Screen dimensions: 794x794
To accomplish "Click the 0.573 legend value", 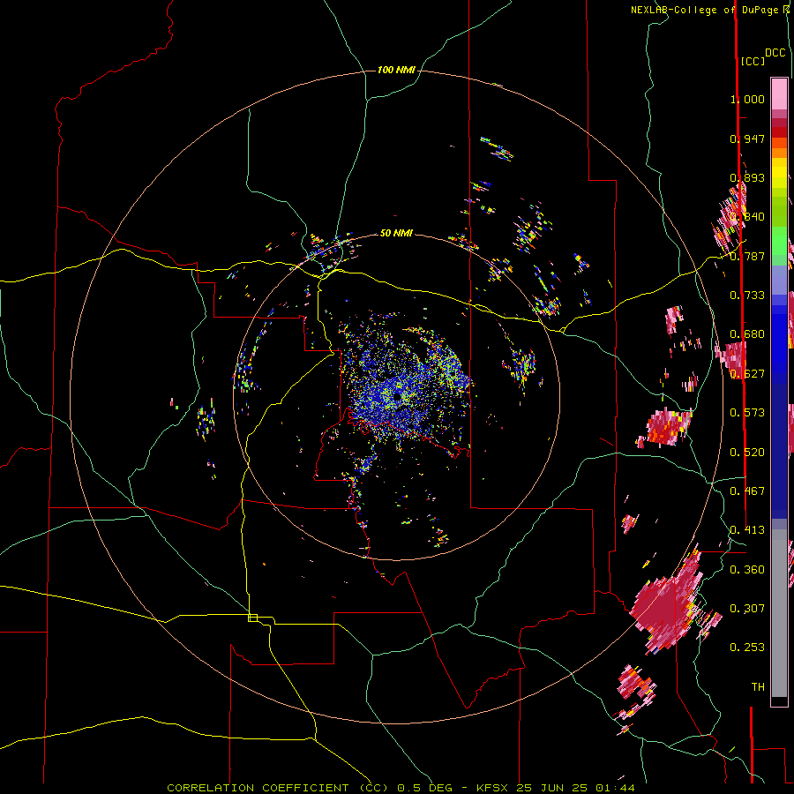I will (x=747, y=413).
